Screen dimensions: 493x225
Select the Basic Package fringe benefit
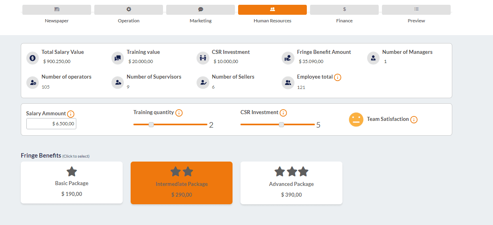(x=72, y=183)
